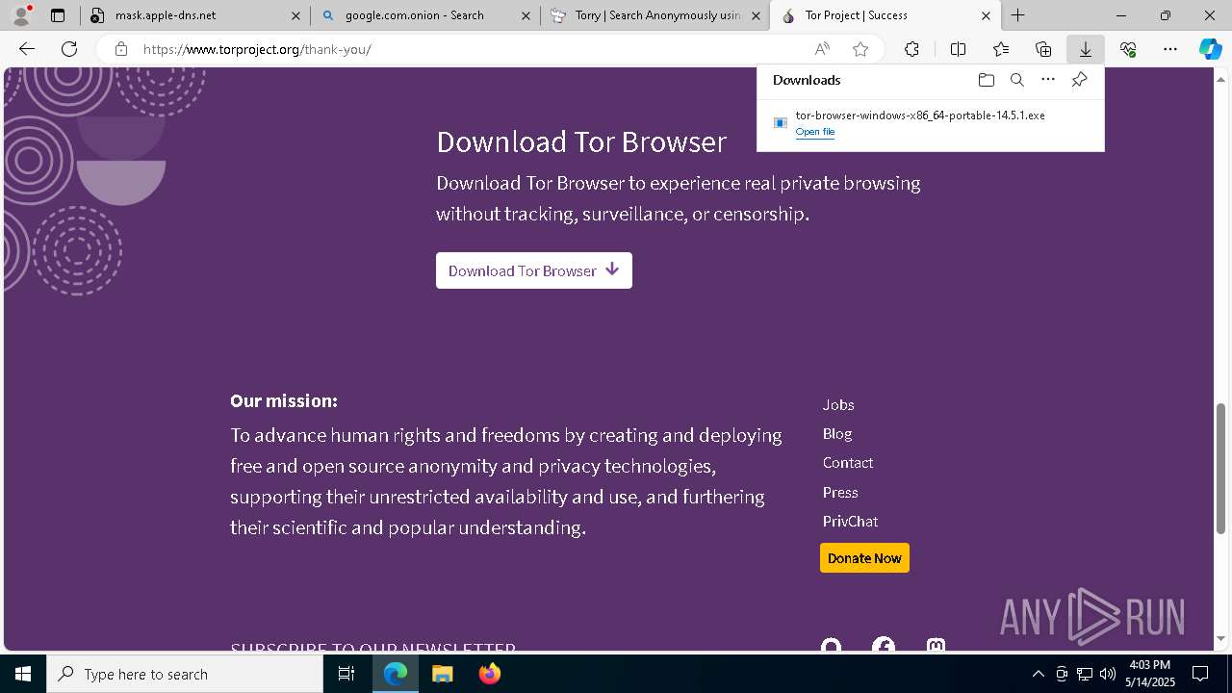This screenshot has height=693, width=1232.
Task: Close the Torry search tab
Action: tap(756, 15)
